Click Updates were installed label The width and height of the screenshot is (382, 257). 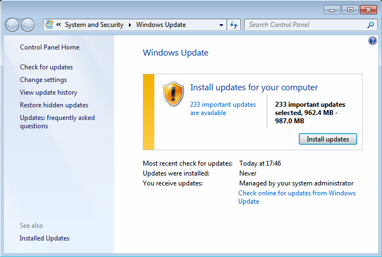[176, 173]
